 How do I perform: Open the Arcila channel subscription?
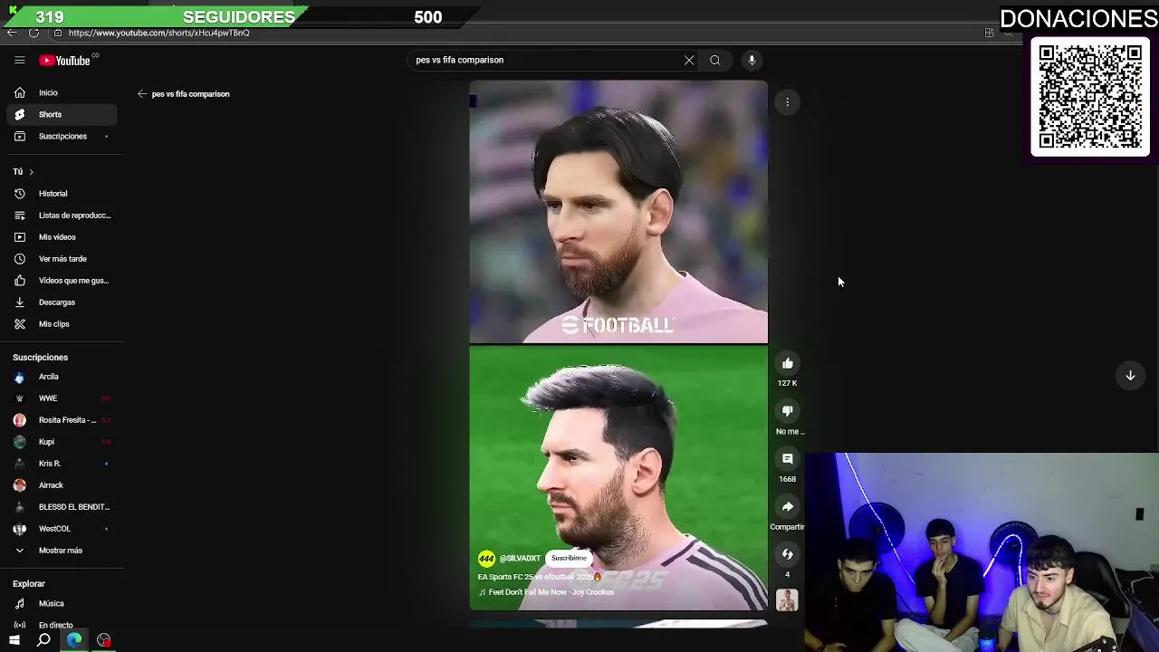62,377
